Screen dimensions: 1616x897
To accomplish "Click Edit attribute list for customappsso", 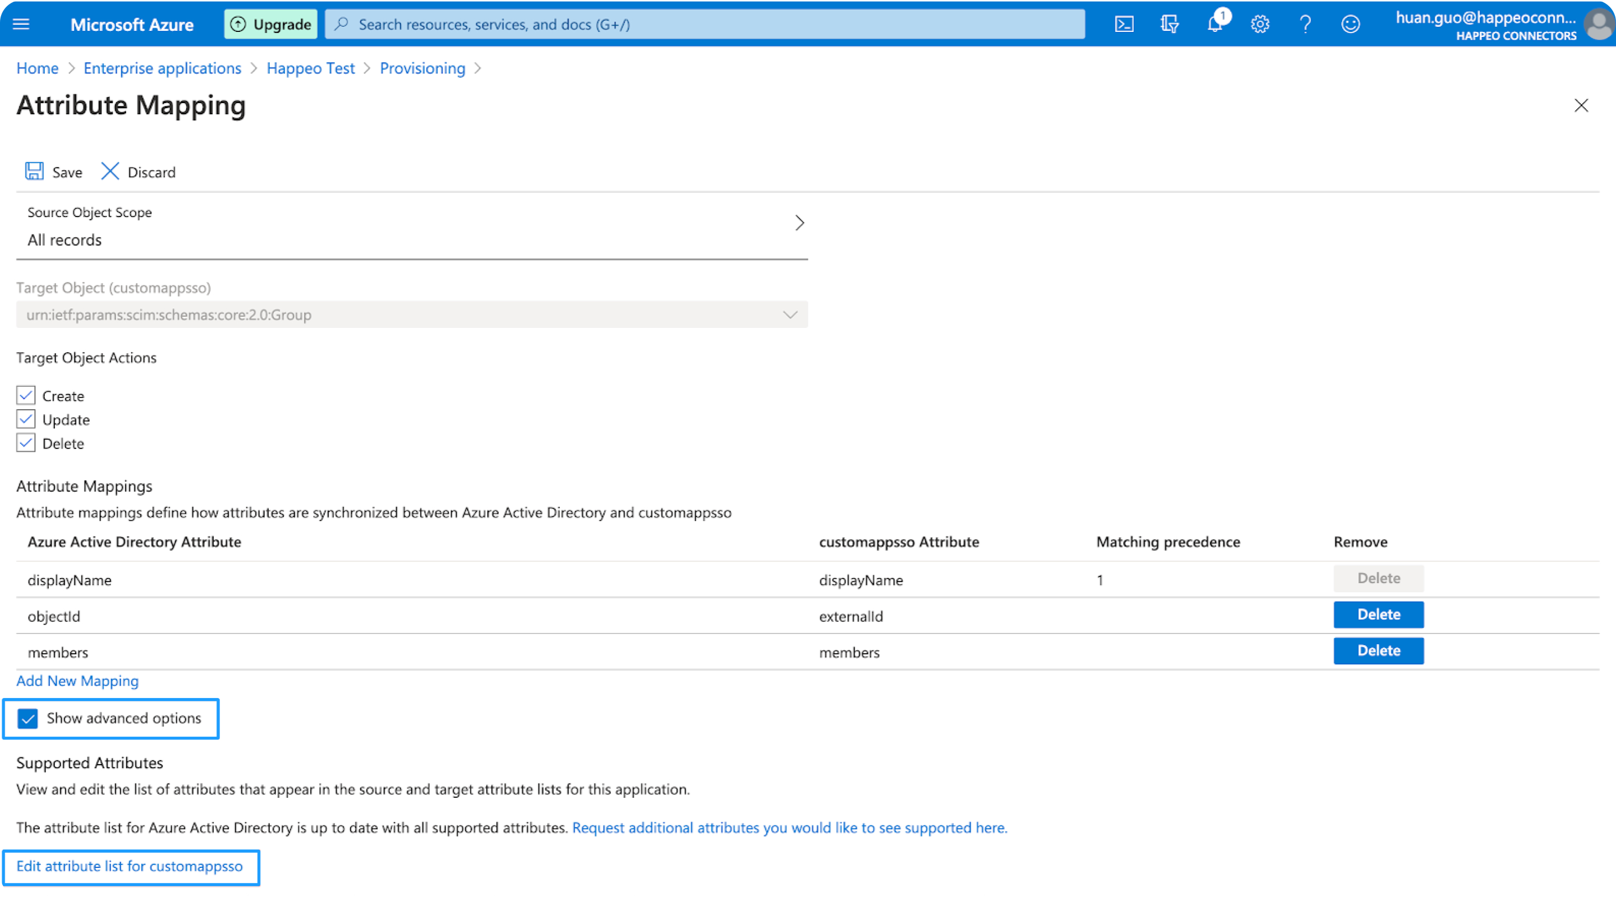I will (129, 866).
